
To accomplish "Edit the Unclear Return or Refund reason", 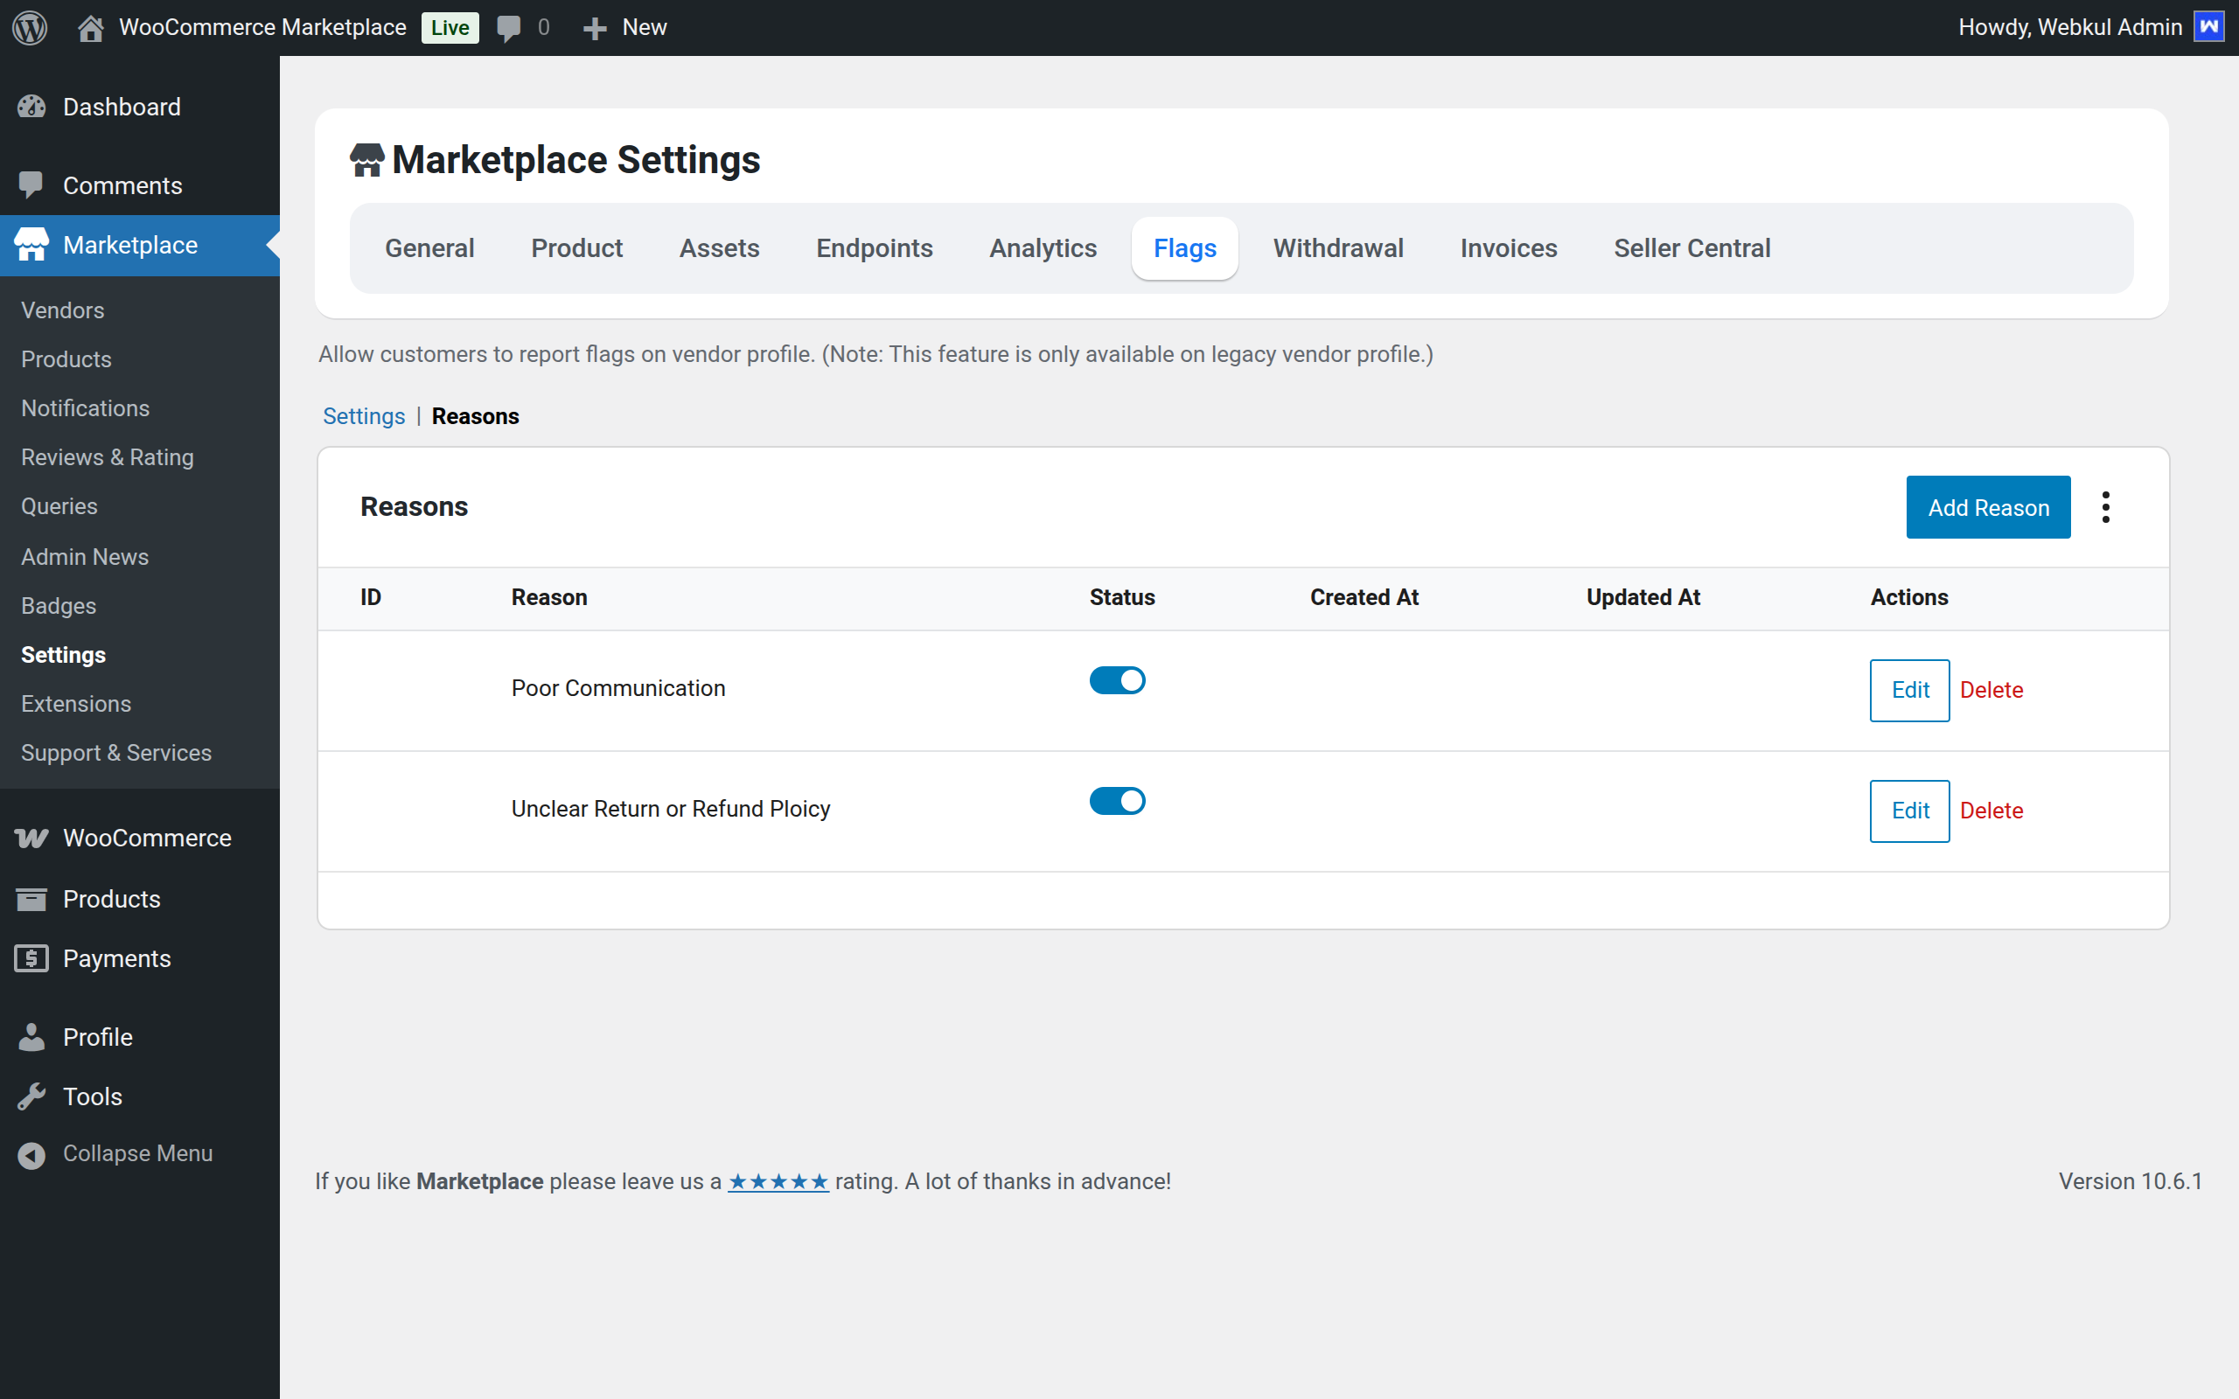I will [x=1908, y=811].
